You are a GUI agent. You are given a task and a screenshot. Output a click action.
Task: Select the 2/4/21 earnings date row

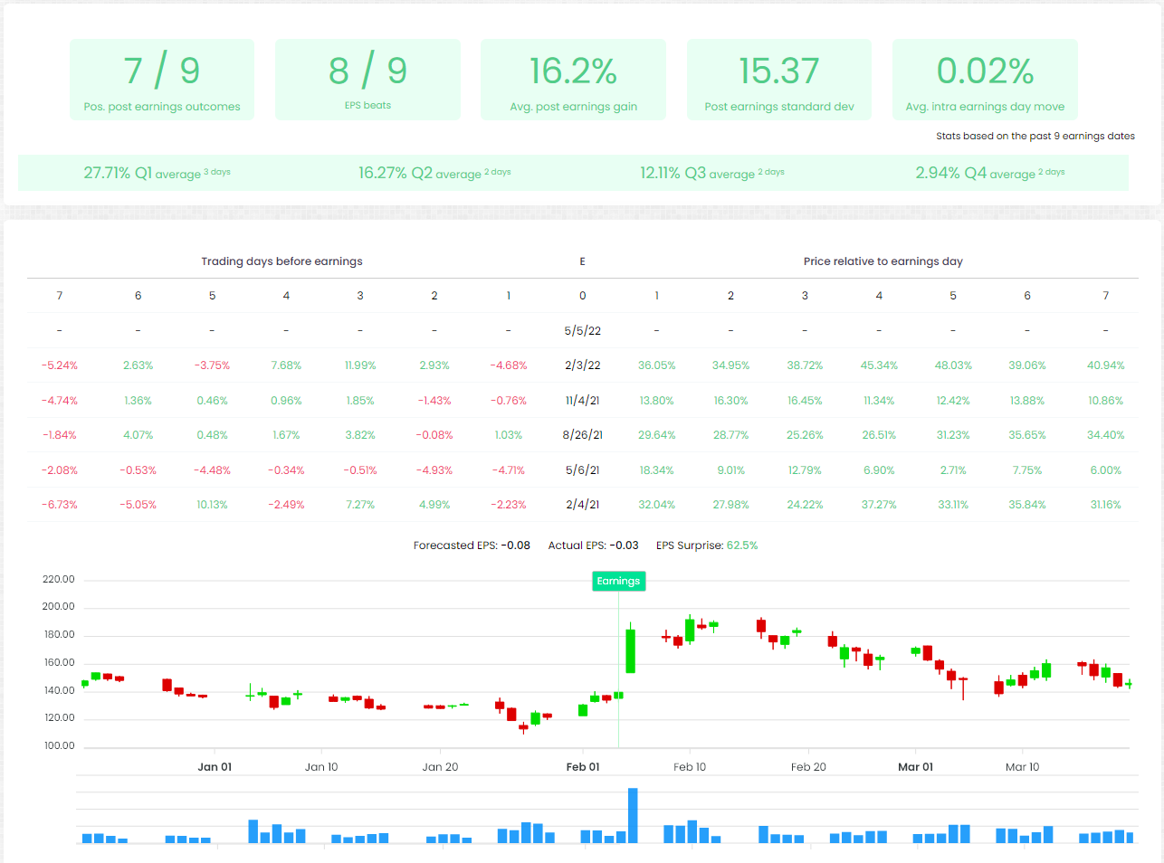coord(582,505)
